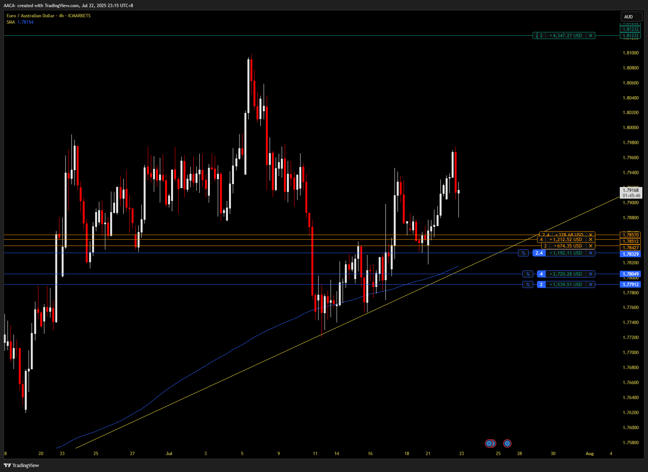Click the blue 2 quantity label
Image resolution: width=648 pixels, height=472 pixels.
541,285
